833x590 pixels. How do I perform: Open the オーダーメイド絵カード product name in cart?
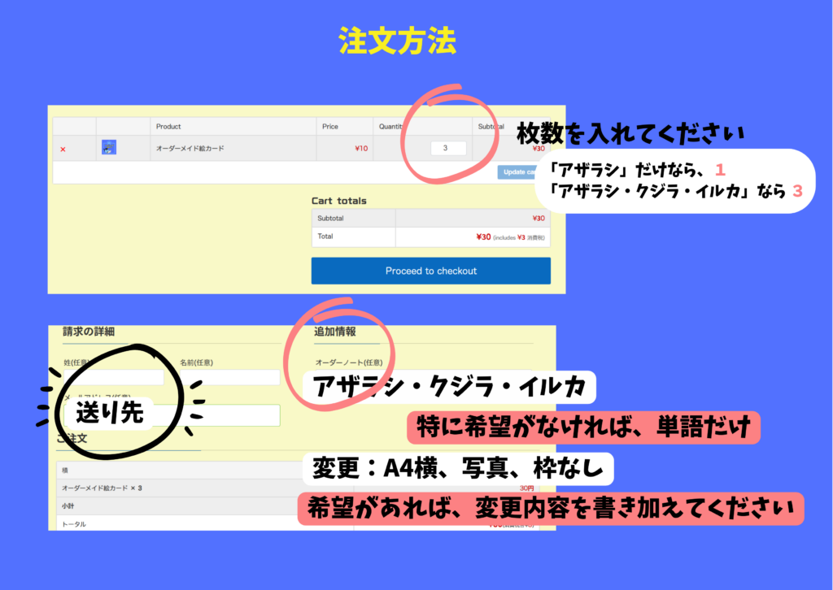190,149
